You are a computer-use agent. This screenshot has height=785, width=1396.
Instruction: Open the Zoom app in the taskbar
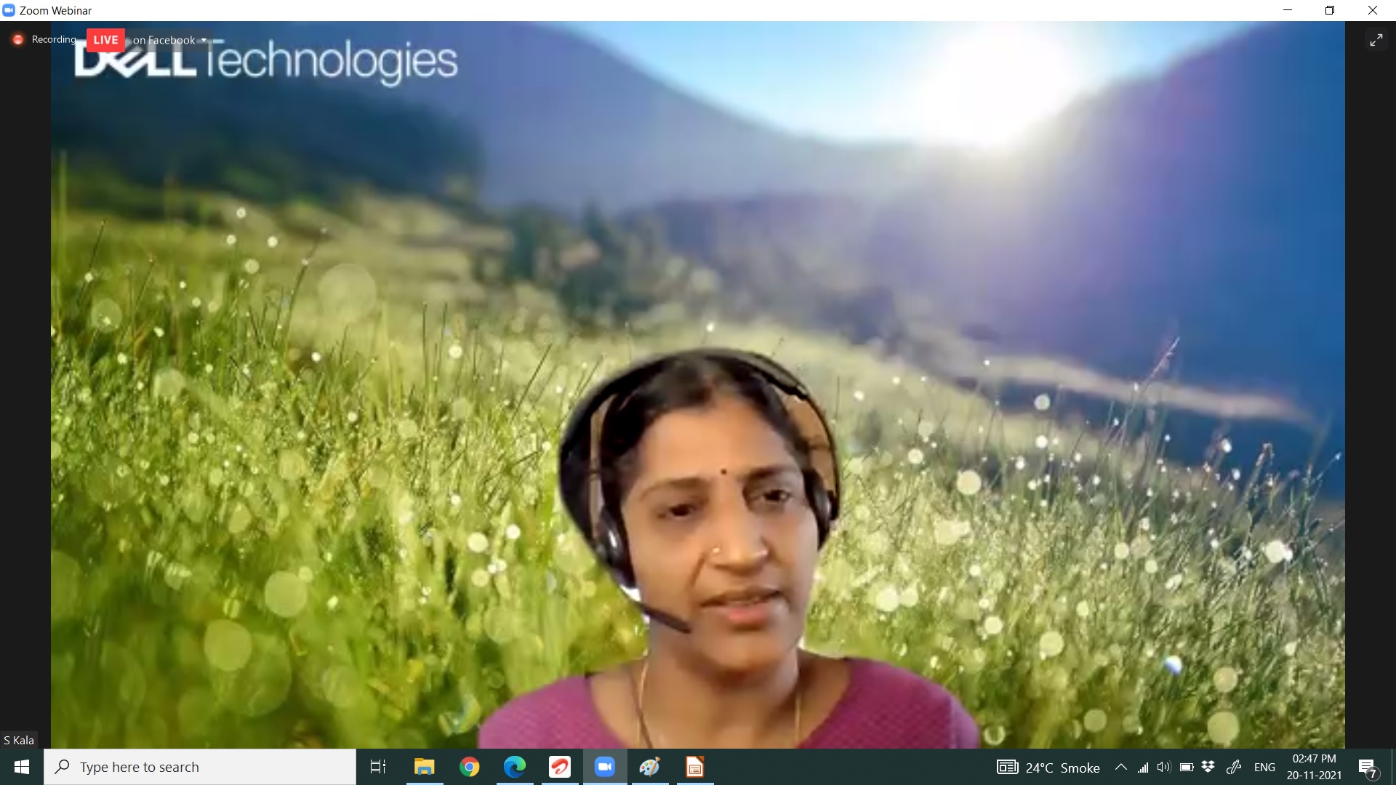coord(605,767)
